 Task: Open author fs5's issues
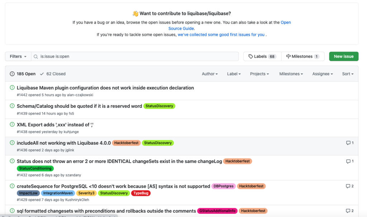71,114
